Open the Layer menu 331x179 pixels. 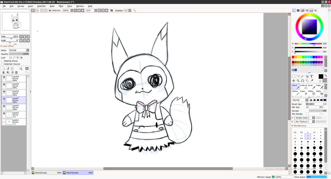(x=31, y=6)
